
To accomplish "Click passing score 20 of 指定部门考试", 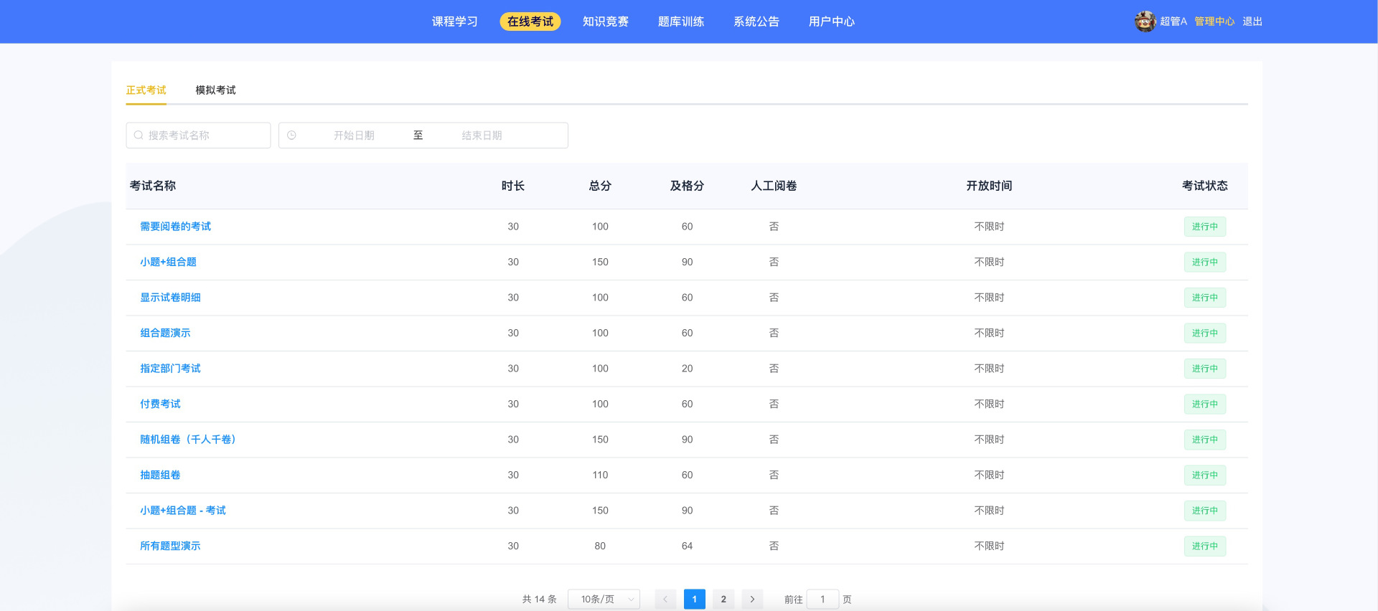I will [x=687, y=369].
